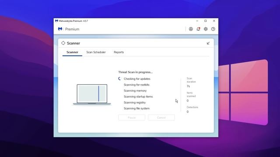
Task: Click the 'Scanning memory' step
Action: pos(135,91)
